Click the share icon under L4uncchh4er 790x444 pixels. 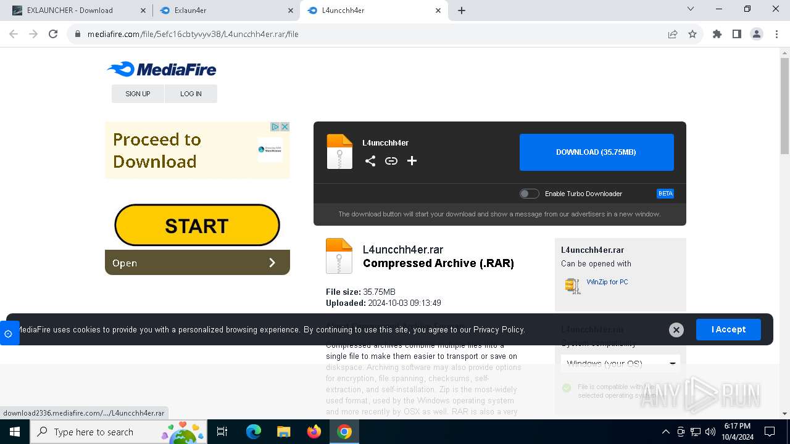[370, 161]
